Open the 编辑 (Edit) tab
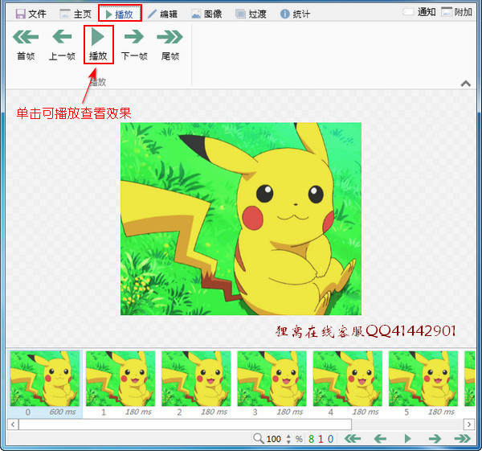This screenshot has height=451, width=482. click(162, 14)
